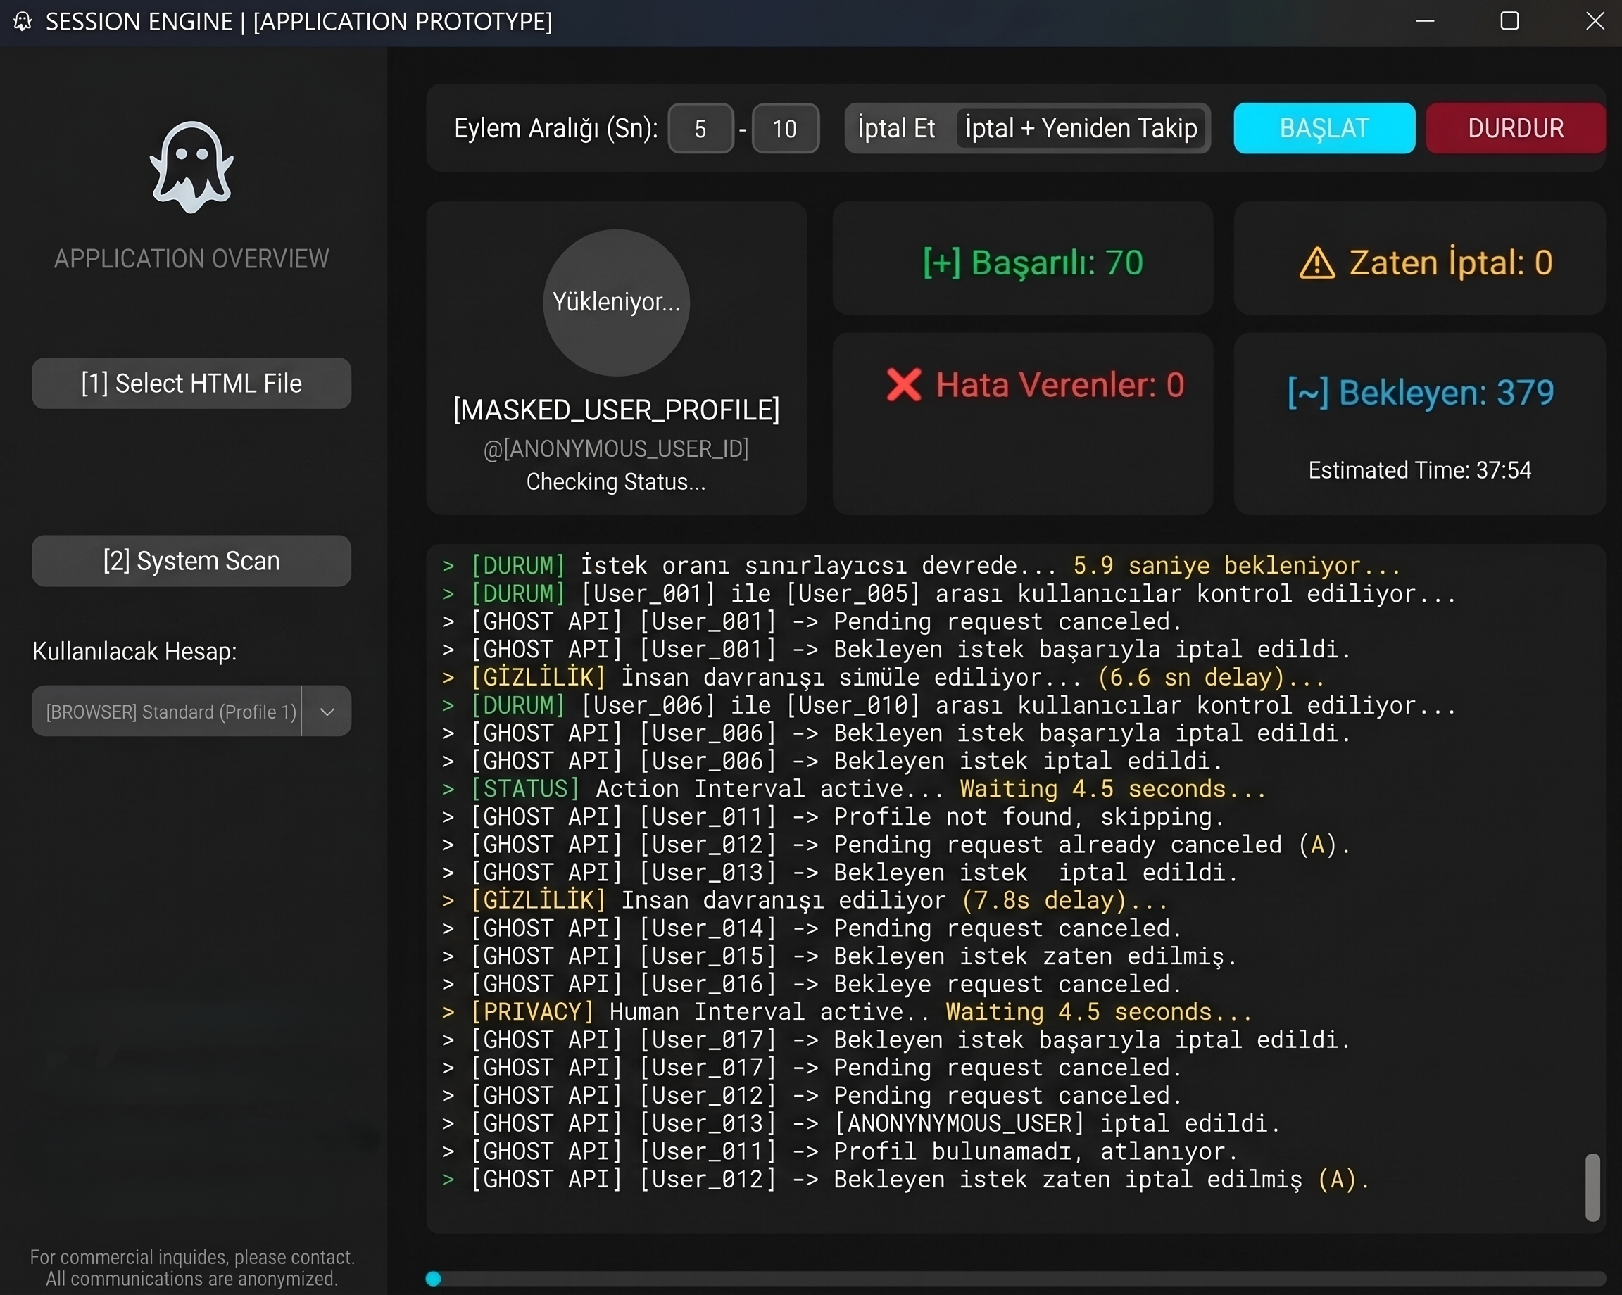The image size is (1622, 1295).
Task: Click log line 'User_012 Pending request already canceled (A)'
Action: (897, 845)
